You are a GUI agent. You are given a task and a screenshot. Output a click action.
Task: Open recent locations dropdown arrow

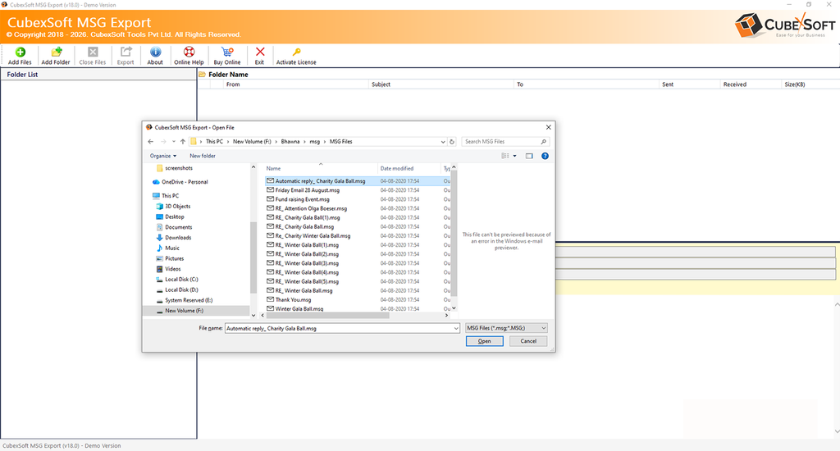(174, 141)
